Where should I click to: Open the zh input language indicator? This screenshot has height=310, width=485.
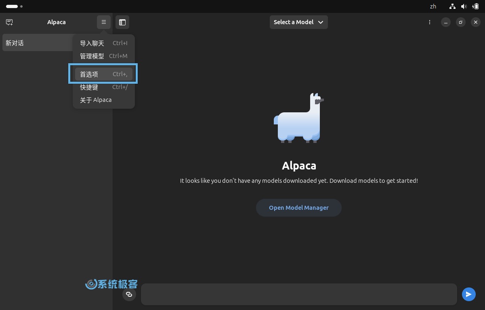click(x=433, y=6)
